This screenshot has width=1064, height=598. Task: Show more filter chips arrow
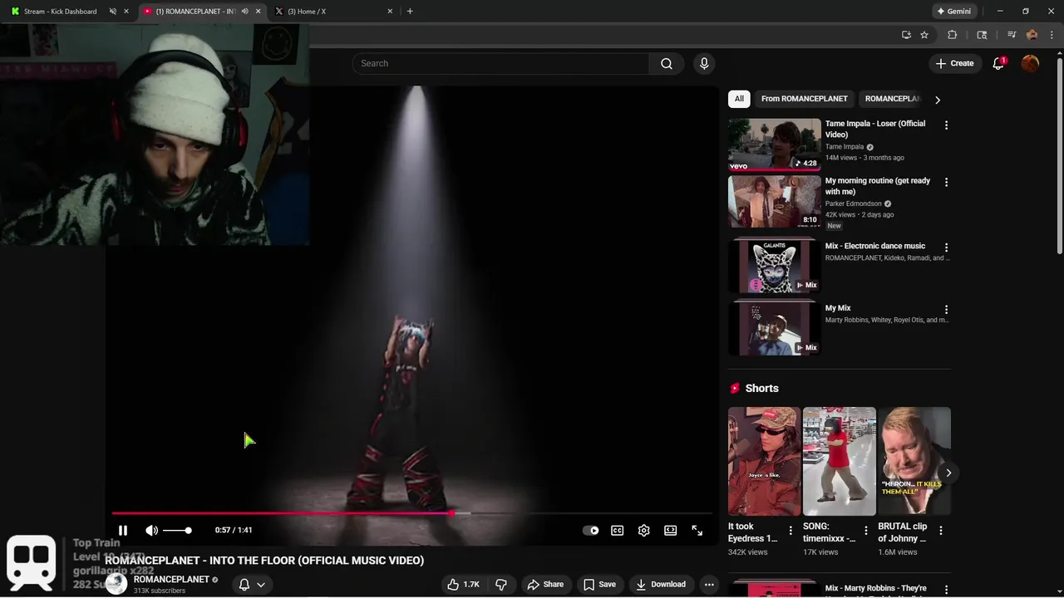[x=938, y=100]
